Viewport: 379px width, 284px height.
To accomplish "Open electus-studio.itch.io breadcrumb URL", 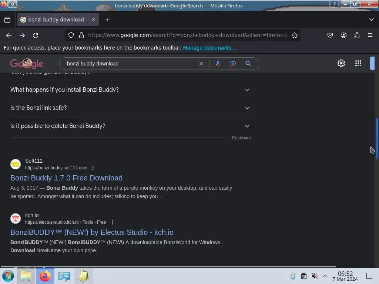I will [66, 222].
